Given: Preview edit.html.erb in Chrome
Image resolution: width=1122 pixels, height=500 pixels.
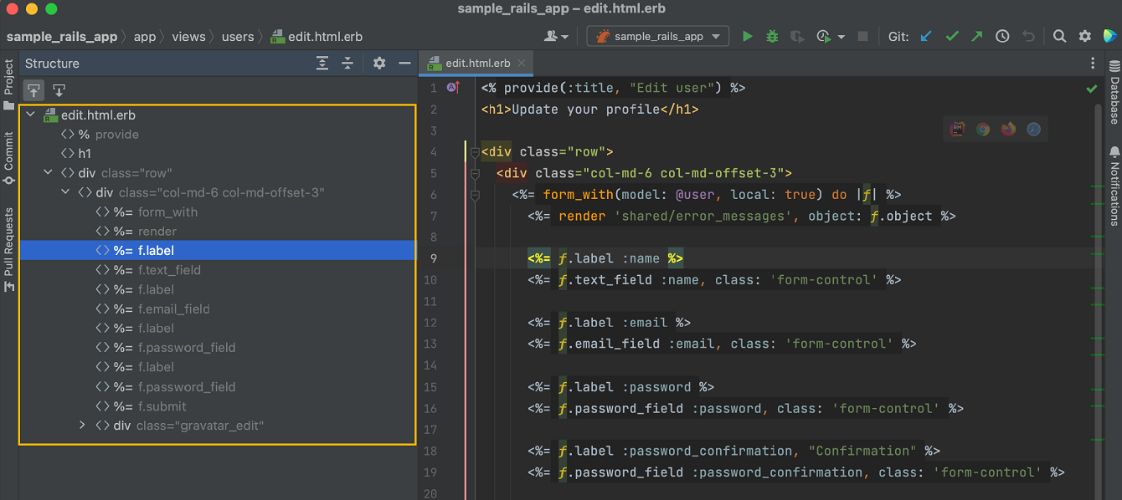Looking at the screenshot, I should pos(983,128).
